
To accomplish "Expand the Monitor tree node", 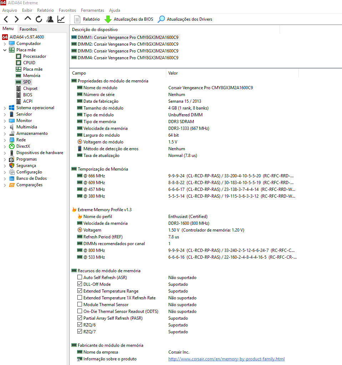I will [x=5, y=121].
